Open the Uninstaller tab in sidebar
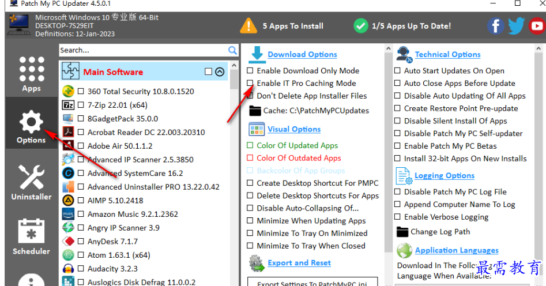The width and height of the screenshot is (546, 286). point(31,183)
